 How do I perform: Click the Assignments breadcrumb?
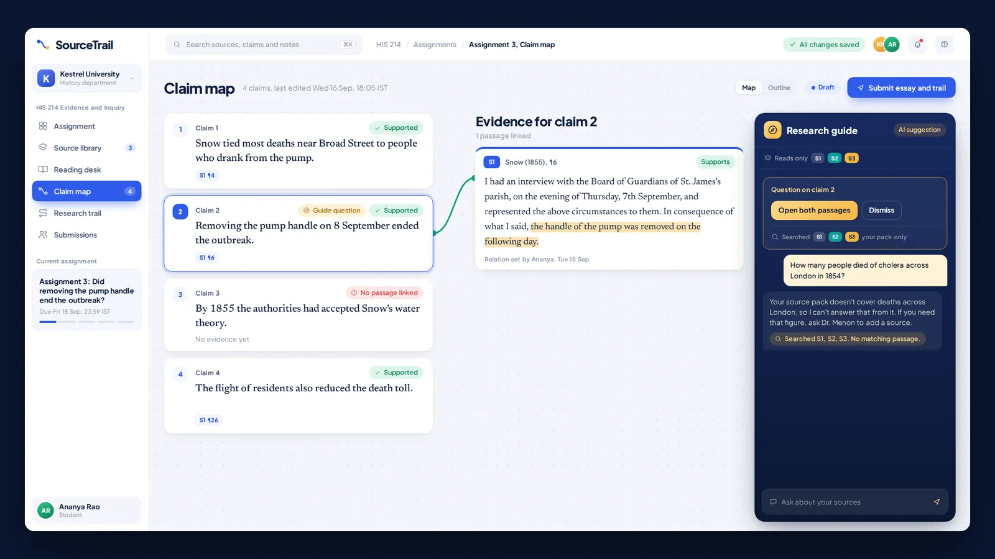[435, 45]
